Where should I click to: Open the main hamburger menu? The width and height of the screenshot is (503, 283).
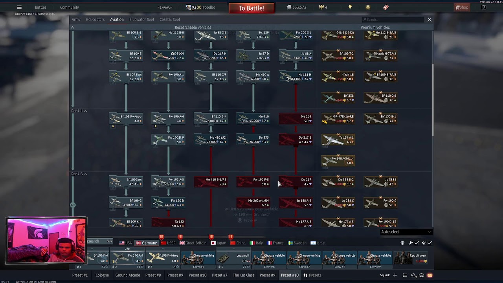[x=19, y=7]
